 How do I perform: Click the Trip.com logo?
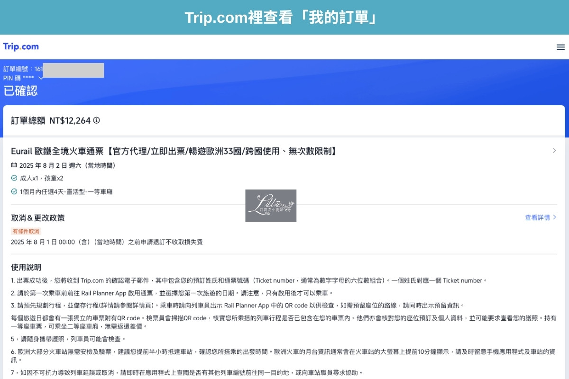pyautogui.click(x=21, y=46)
